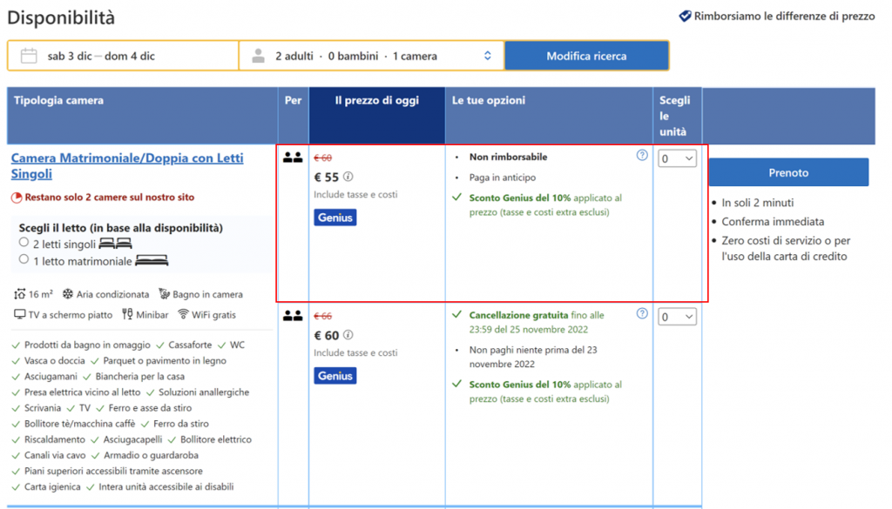The height and width of the screenshot is (509, 892).
Task: Open unit quantity dropdown for € 55 room
Action: tap(677, 158)
